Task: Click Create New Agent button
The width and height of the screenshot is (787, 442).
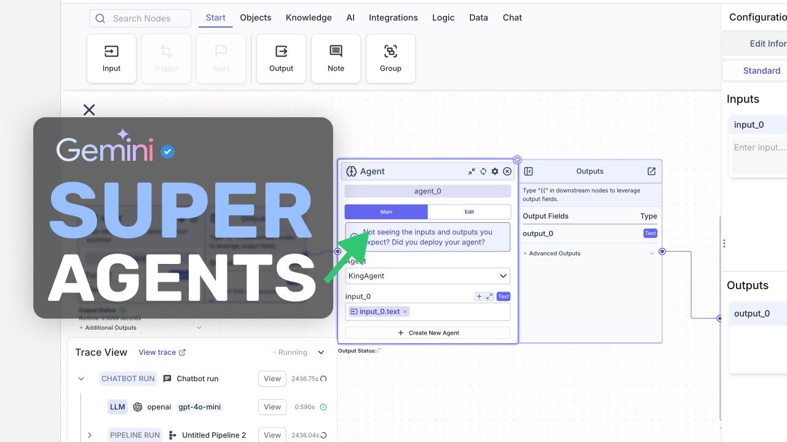Action: click(x=428, y=333)
